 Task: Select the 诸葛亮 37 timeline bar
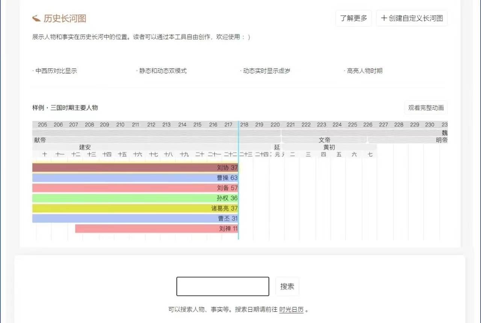tap(135, 208)
